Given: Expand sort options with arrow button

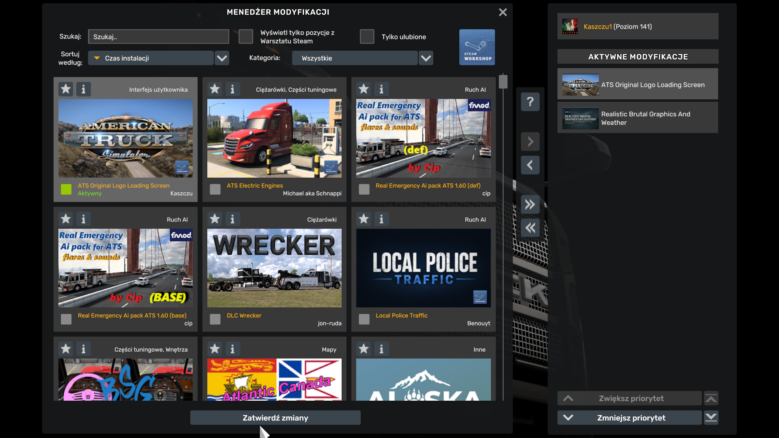Looking at the screenshot, I should point(222,58).
